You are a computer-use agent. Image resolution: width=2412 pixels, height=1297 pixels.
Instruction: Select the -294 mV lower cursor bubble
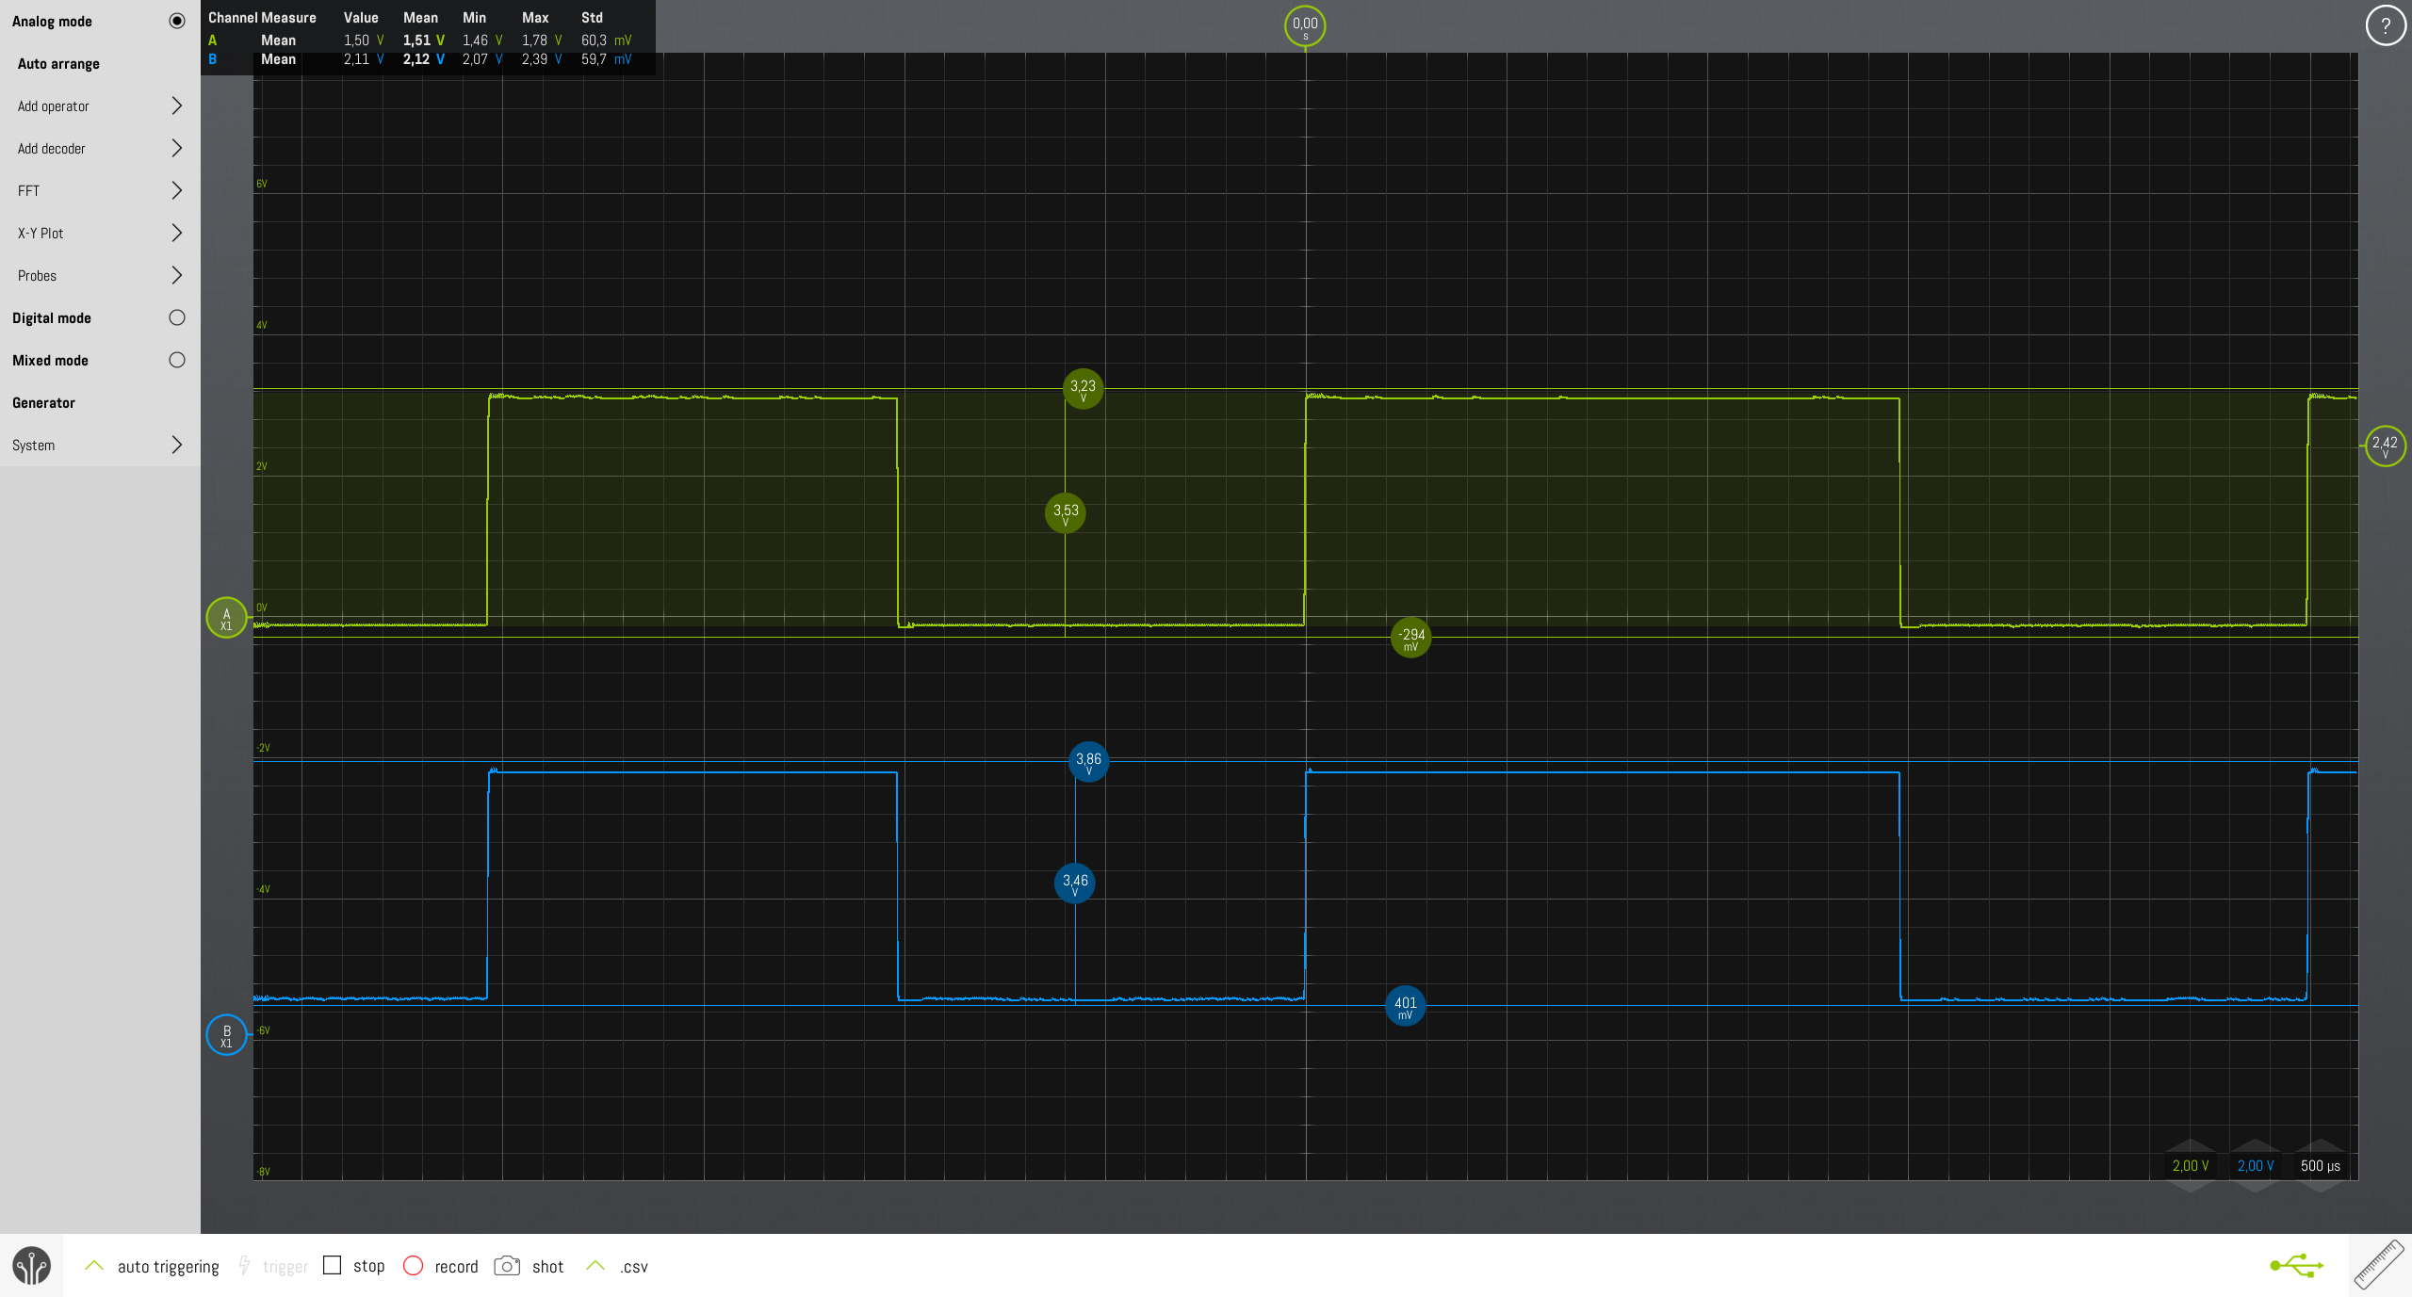1410,638
